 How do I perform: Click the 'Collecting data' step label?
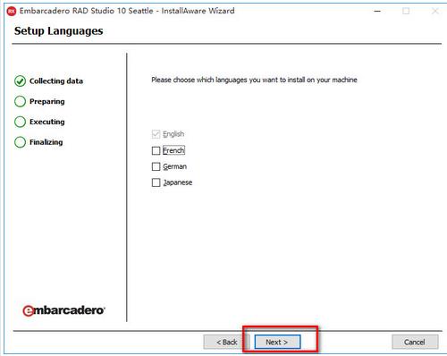pos(56,81)
